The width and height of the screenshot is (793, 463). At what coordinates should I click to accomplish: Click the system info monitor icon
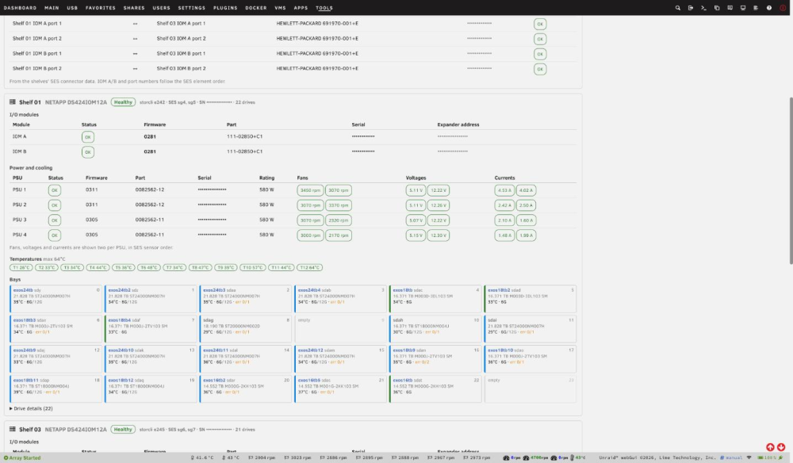coord(743,8)
